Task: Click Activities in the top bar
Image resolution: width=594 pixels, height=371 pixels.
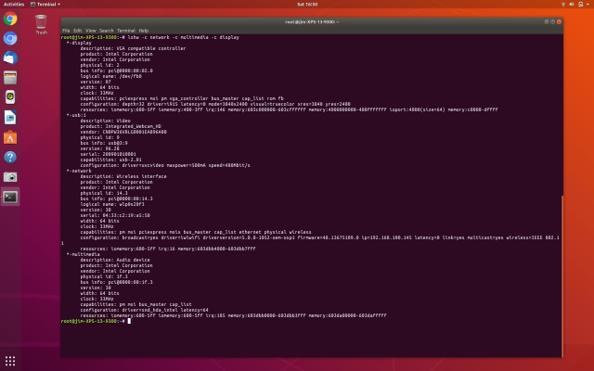Action: coord(14,4)
